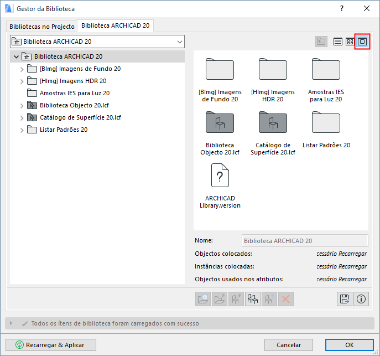Click the import folder arrow icon
This screenshot has height=356, width=380.
[220, 299]
